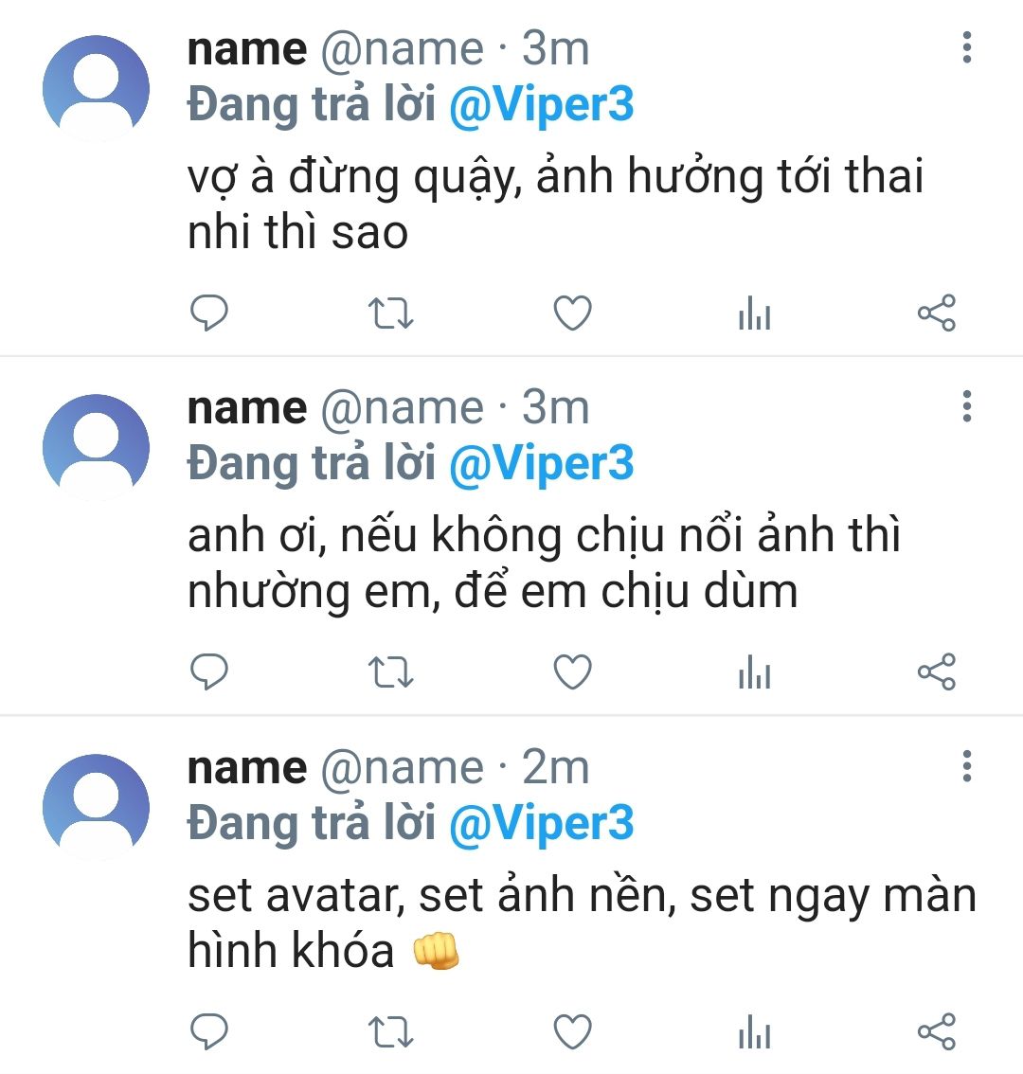View analytics for "vợ à đừng quậy" tweet
The width and height of the screenshot is (1023, 1074).
[x=754, y=313]
